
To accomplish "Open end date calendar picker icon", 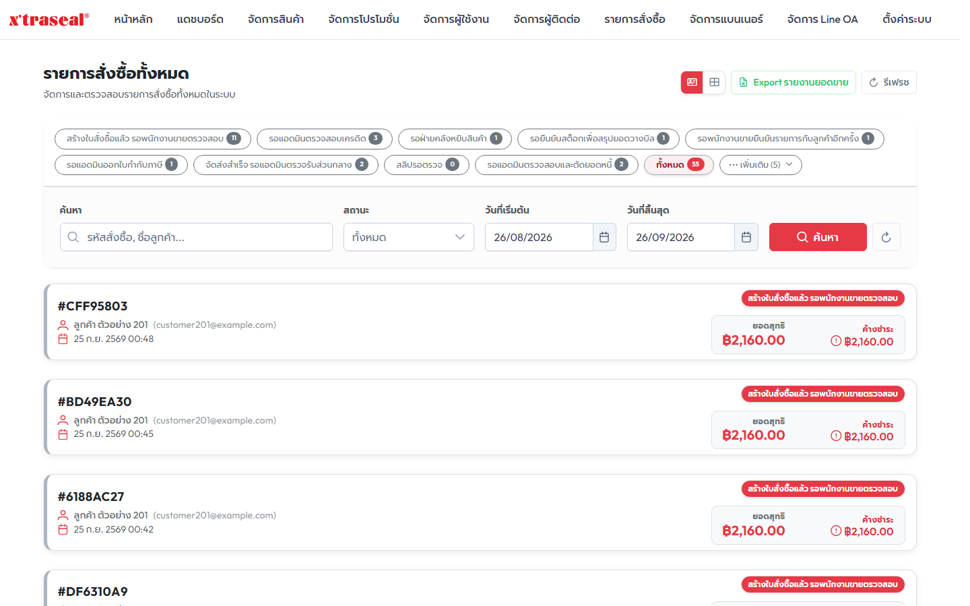I will (x=746, y=237).
